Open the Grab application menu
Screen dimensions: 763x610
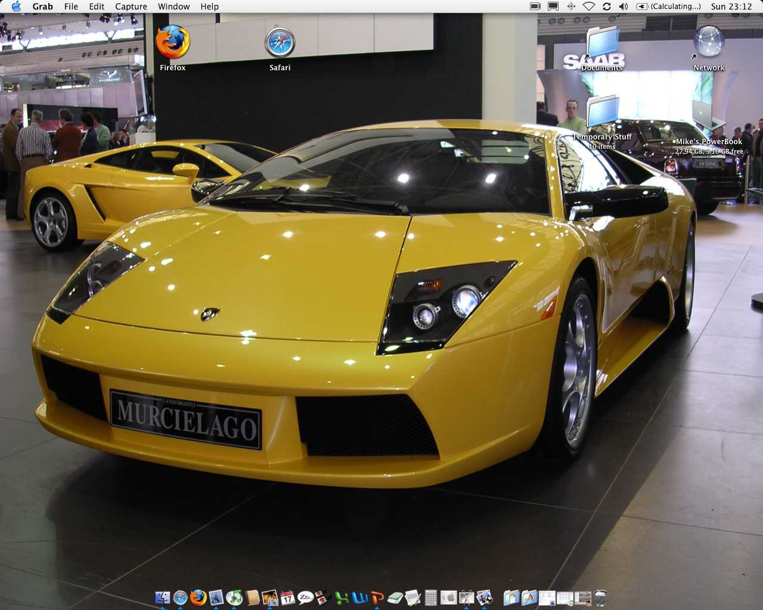pyautogui.click(x=42, y=7)
